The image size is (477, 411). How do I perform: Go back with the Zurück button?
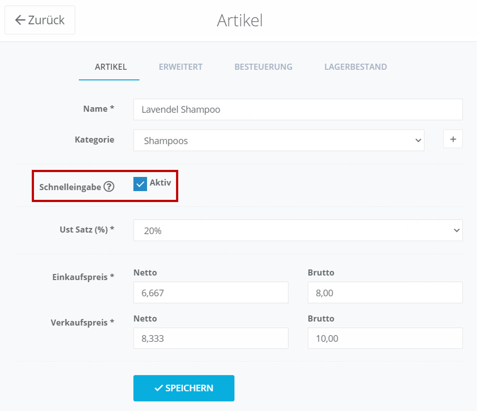coord(40,20)
